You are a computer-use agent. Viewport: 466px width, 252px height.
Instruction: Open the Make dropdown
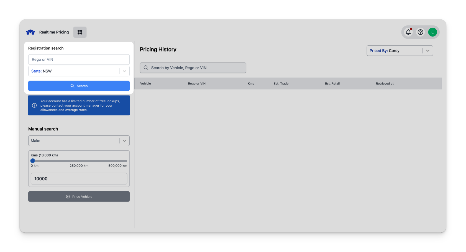point(124,141)
